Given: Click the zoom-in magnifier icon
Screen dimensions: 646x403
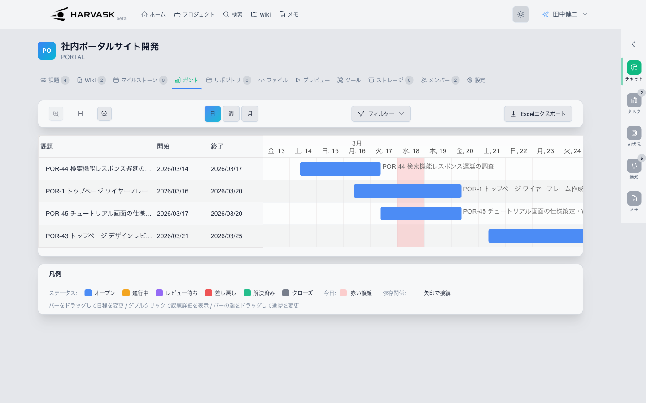Looking at the screenshot, I should 56,114.
